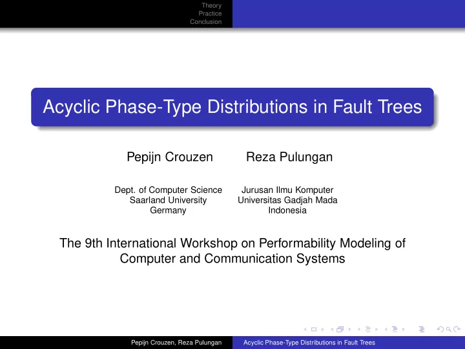Click 'The 9th International Workshop' line

click(x=232, y=243)
